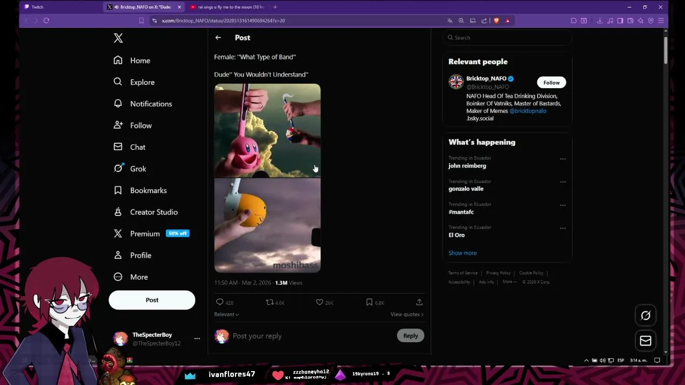Switch to the rei sings fly me YouTube tab
This screenshot has height=385, width=685.
227,7
